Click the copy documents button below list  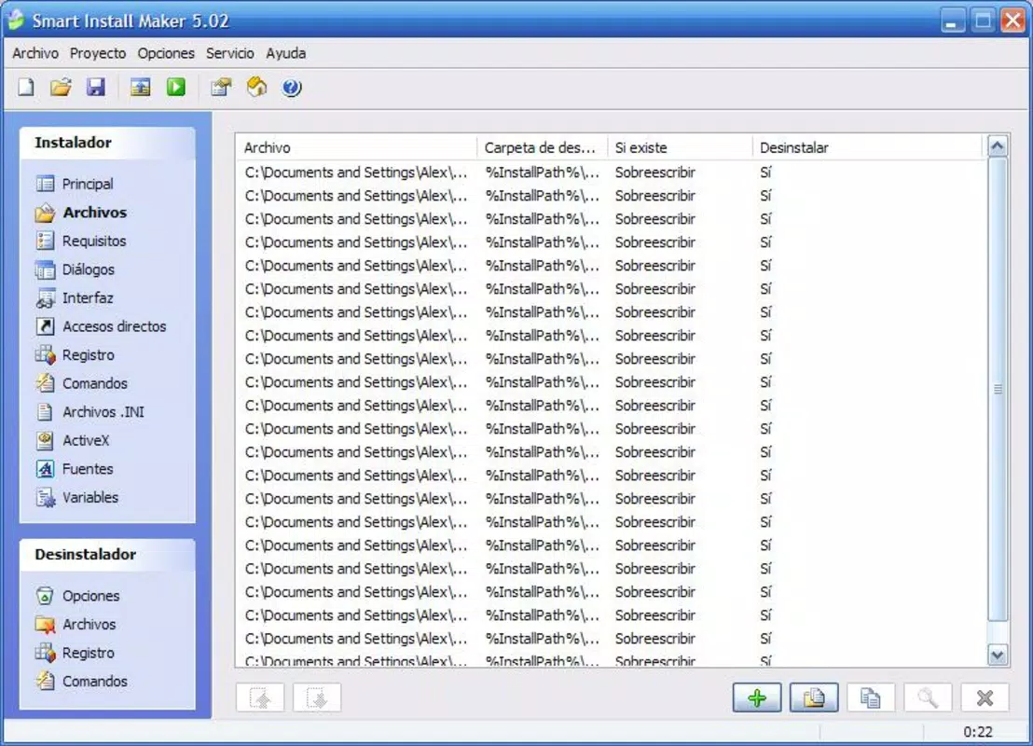(x=870, y=698)
